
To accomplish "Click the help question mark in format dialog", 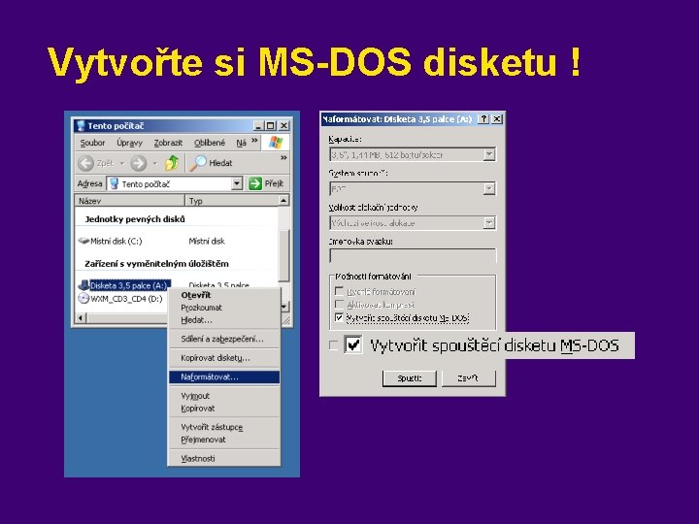I will coord(483,119).
